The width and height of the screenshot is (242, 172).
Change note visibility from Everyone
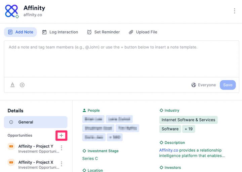tap(204, 85)
